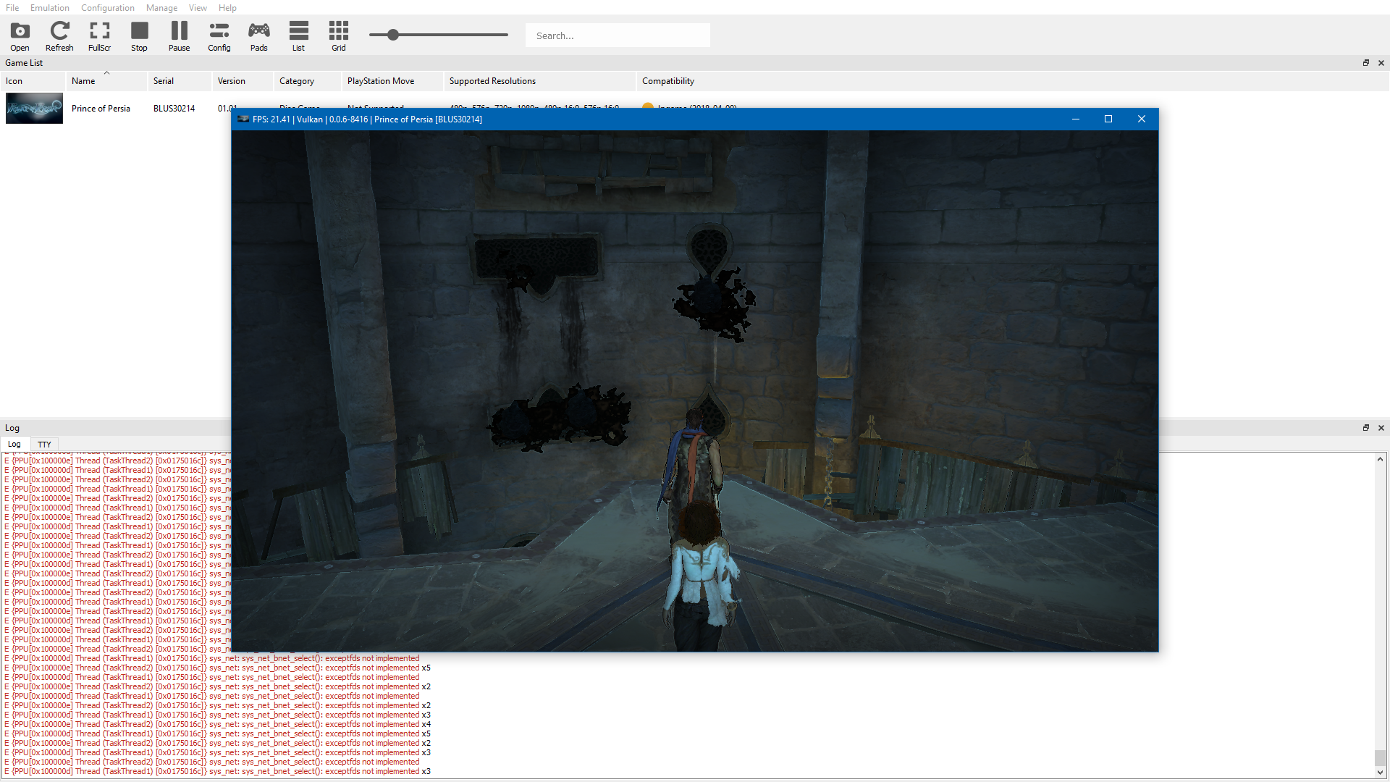Switch game list to List view
This screenshot has height=782, width=1390.
[298, 36]
